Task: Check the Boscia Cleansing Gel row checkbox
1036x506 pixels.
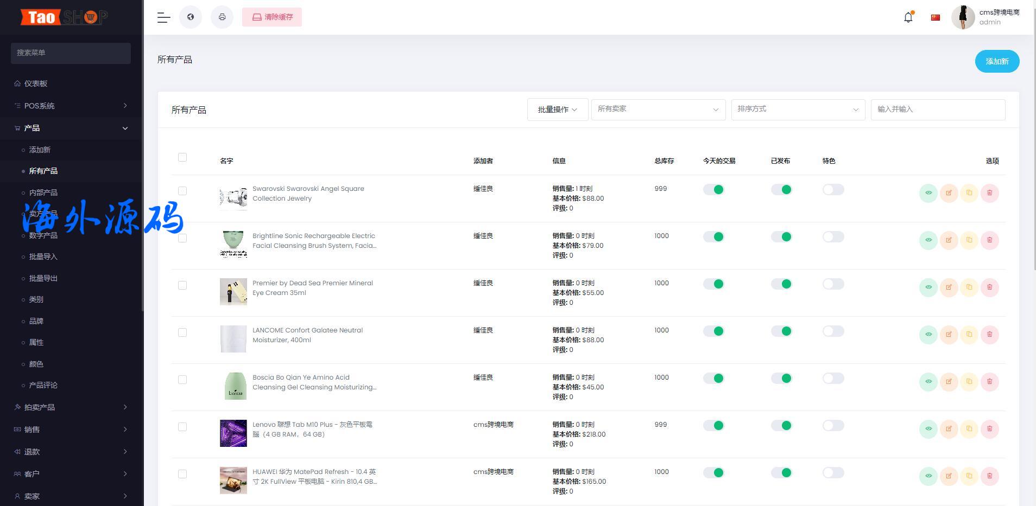Action: (x=182, y=380)
